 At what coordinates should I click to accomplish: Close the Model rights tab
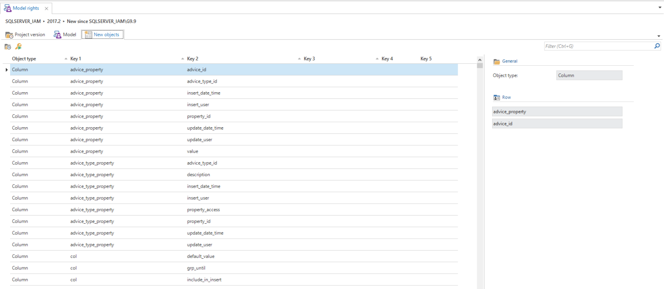coord(46,9)
